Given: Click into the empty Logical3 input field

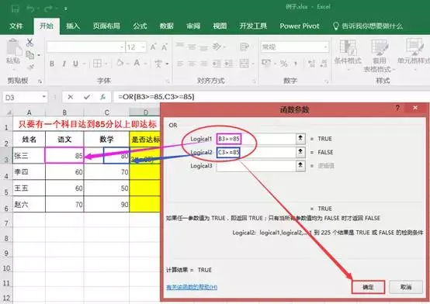Looking at the screenshot, I should pos(256,165).
